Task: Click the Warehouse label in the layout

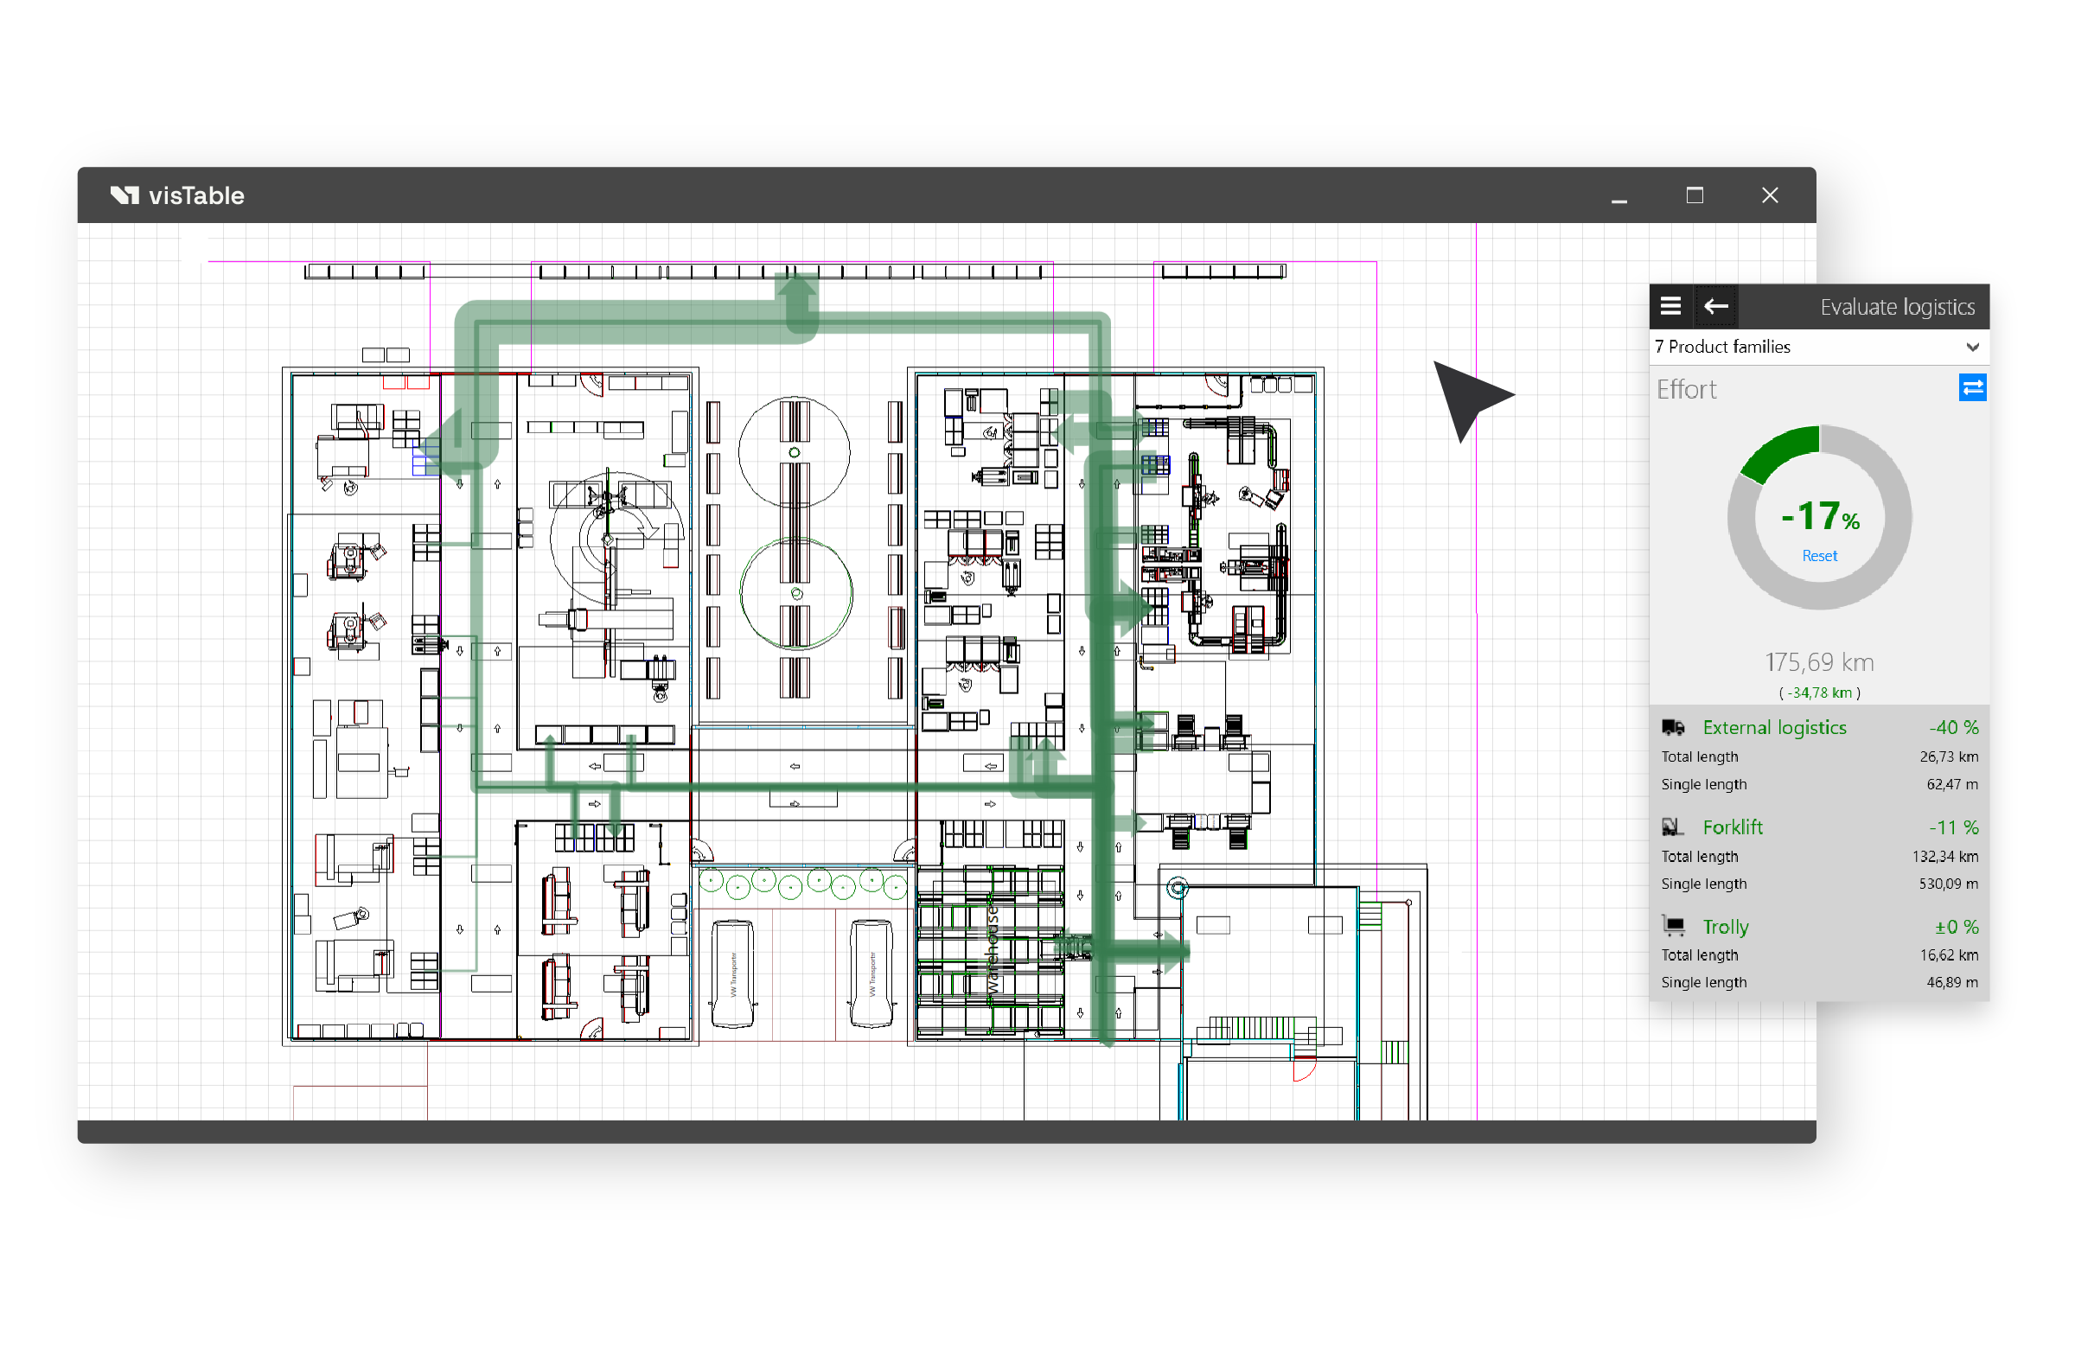Action: [x=992, y=951]
